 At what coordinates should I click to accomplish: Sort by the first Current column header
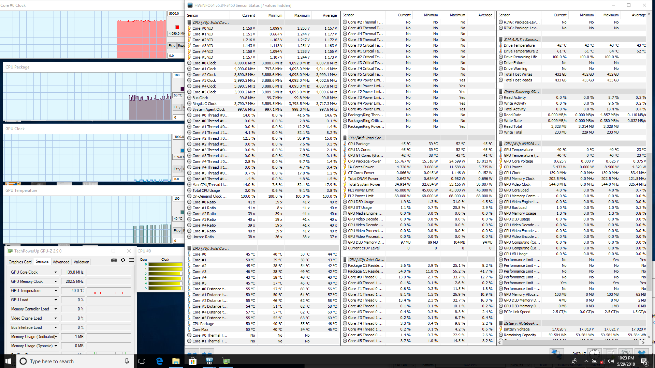pos(243,15)
